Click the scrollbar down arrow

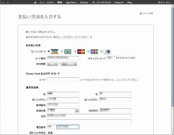pyautogui.click(x=172, y=133)
